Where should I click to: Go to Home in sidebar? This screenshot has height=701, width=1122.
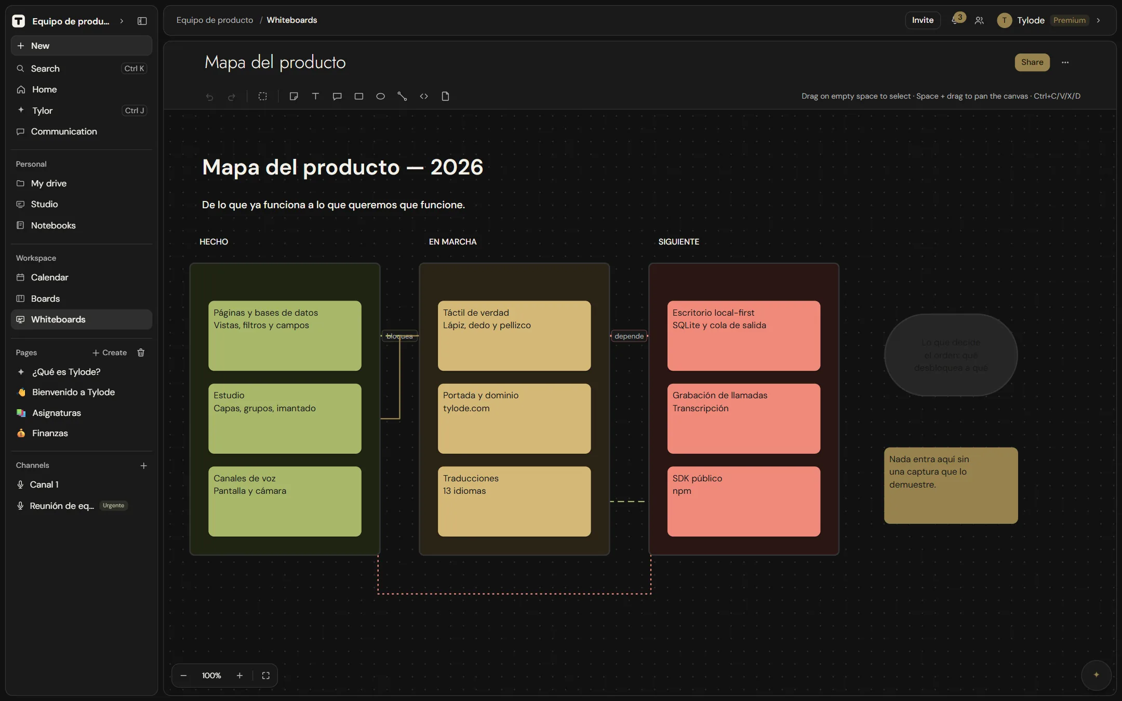[82, 89]
